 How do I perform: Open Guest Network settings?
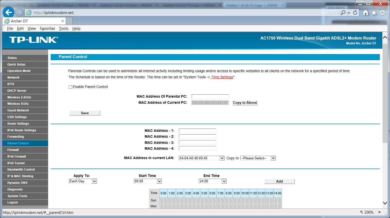coord(25,110)
